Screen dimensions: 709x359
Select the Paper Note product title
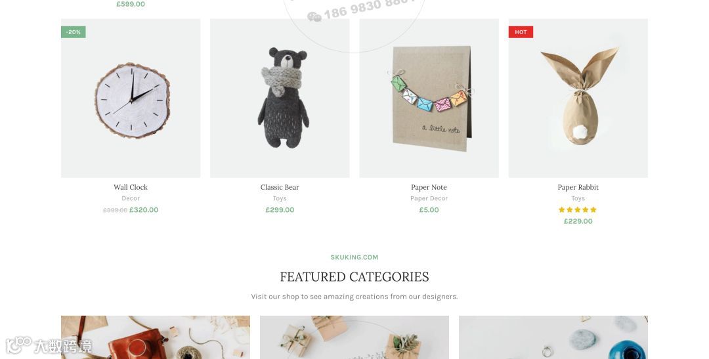pyautogui.click(x=429, y=187)
